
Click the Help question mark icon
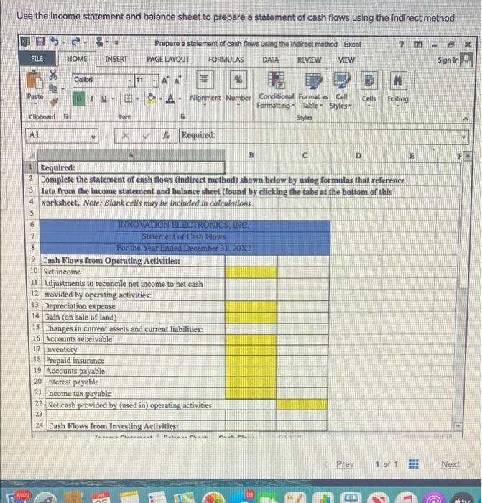point(401,45)
